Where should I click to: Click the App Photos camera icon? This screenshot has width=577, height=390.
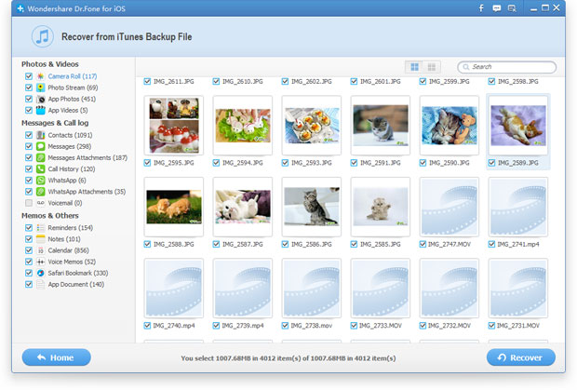(x=40, y=99)
